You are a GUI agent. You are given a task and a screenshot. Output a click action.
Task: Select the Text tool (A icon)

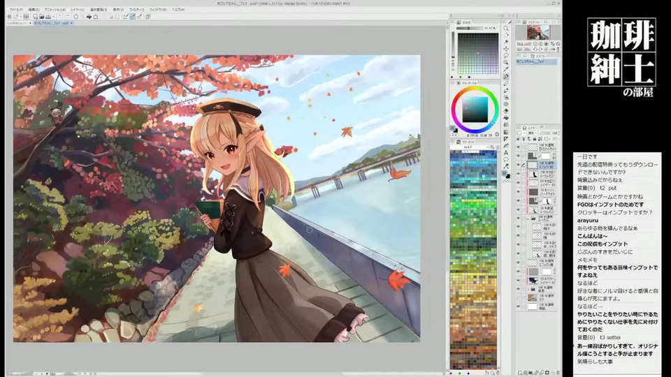pyautogui.click(x=506, y=153)
